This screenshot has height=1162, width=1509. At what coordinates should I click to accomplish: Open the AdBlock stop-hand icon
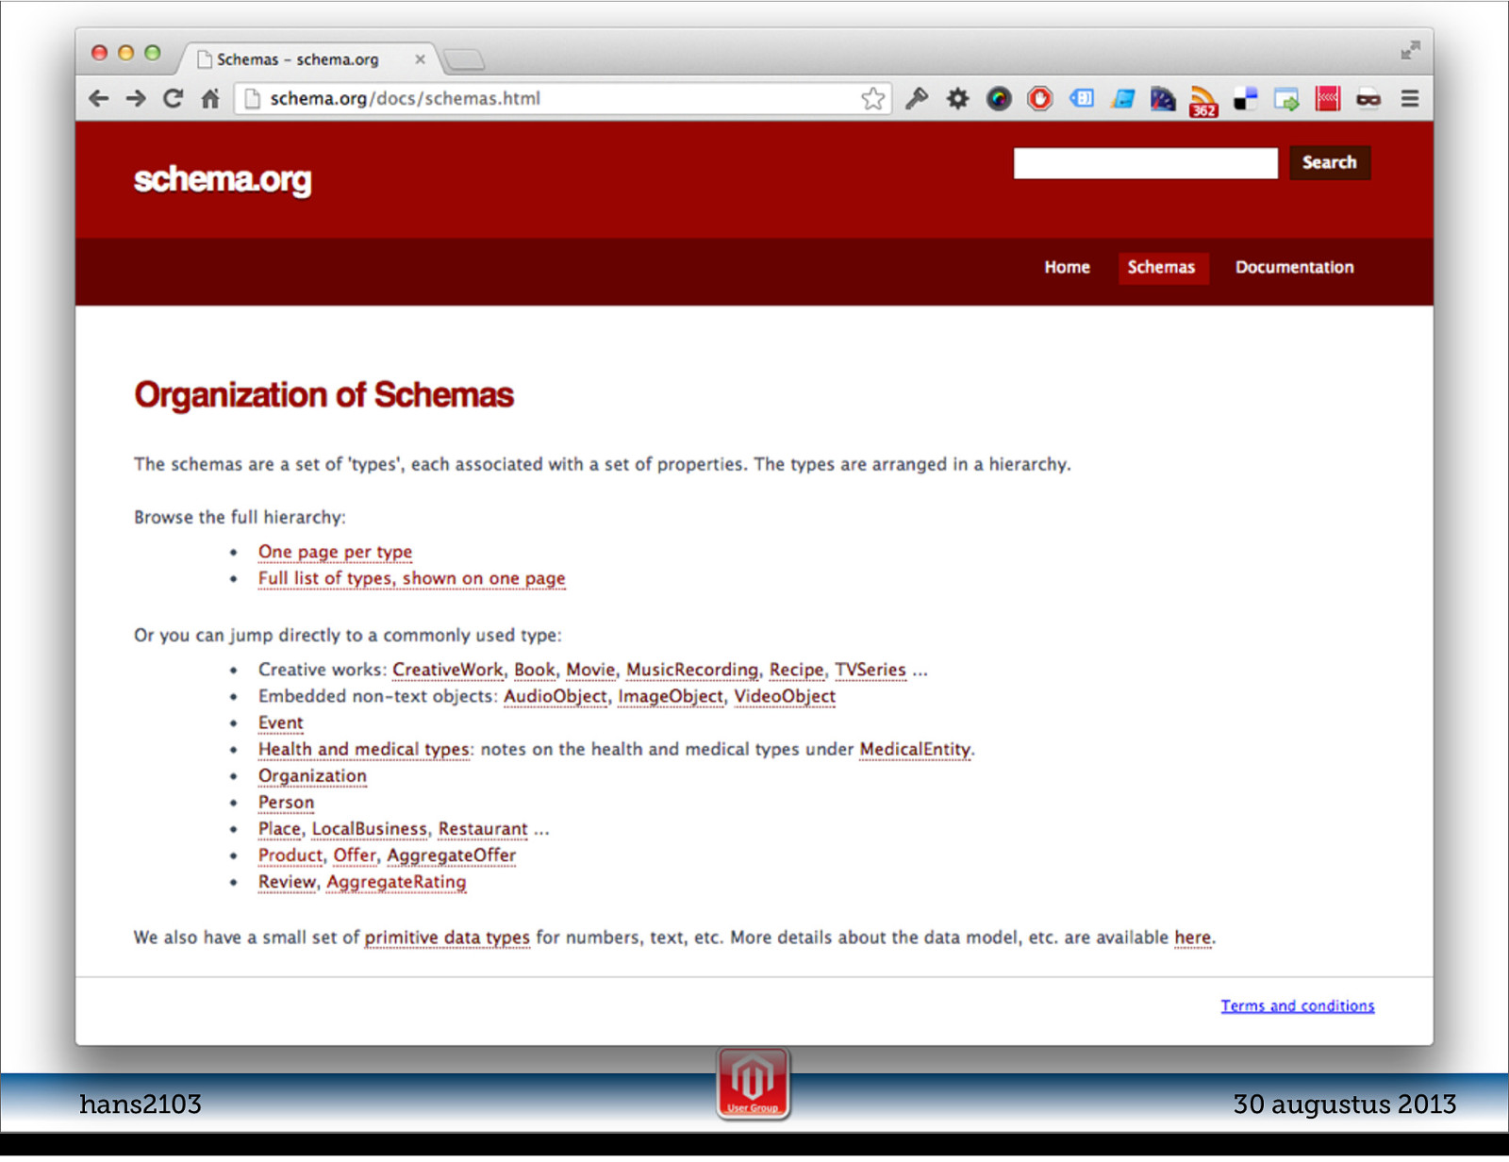click(x=1040, y=99)
